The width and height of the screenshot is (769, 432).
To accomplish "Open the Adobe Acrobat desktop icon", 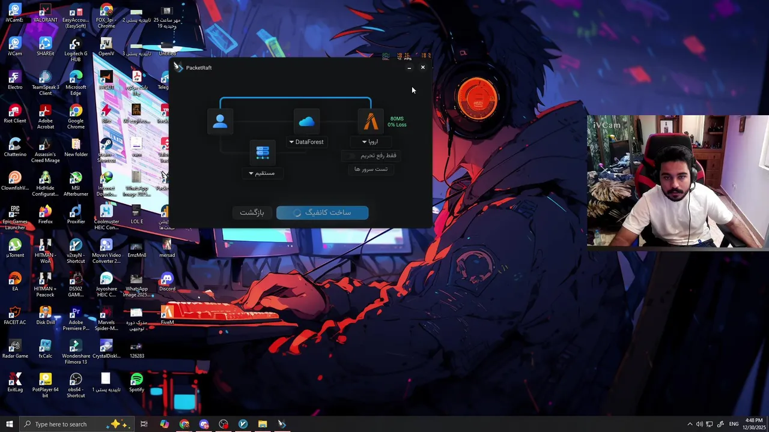I will [45, 118].
